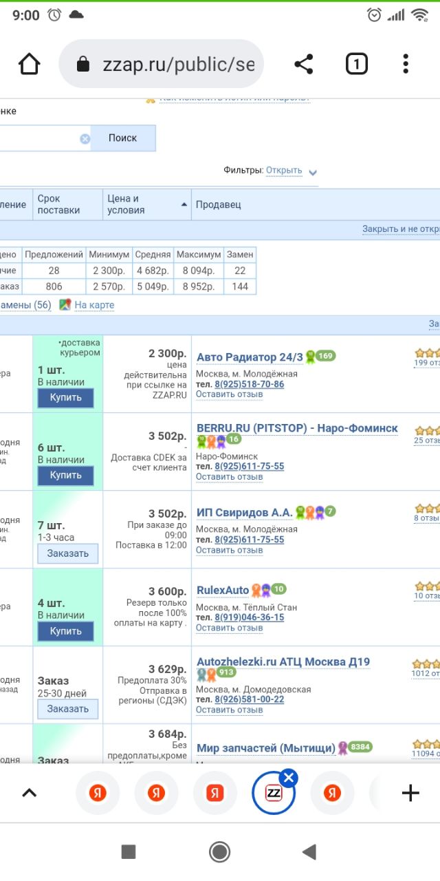This screenshot has height=881, width=440.
Task: Collapse the tab strip with up chevron
Action: (29, 793)
